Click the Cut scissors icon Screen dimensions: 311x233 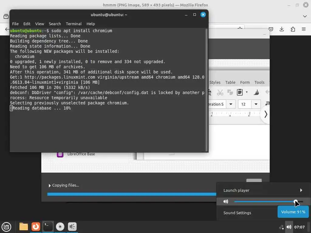coord(220,92)
